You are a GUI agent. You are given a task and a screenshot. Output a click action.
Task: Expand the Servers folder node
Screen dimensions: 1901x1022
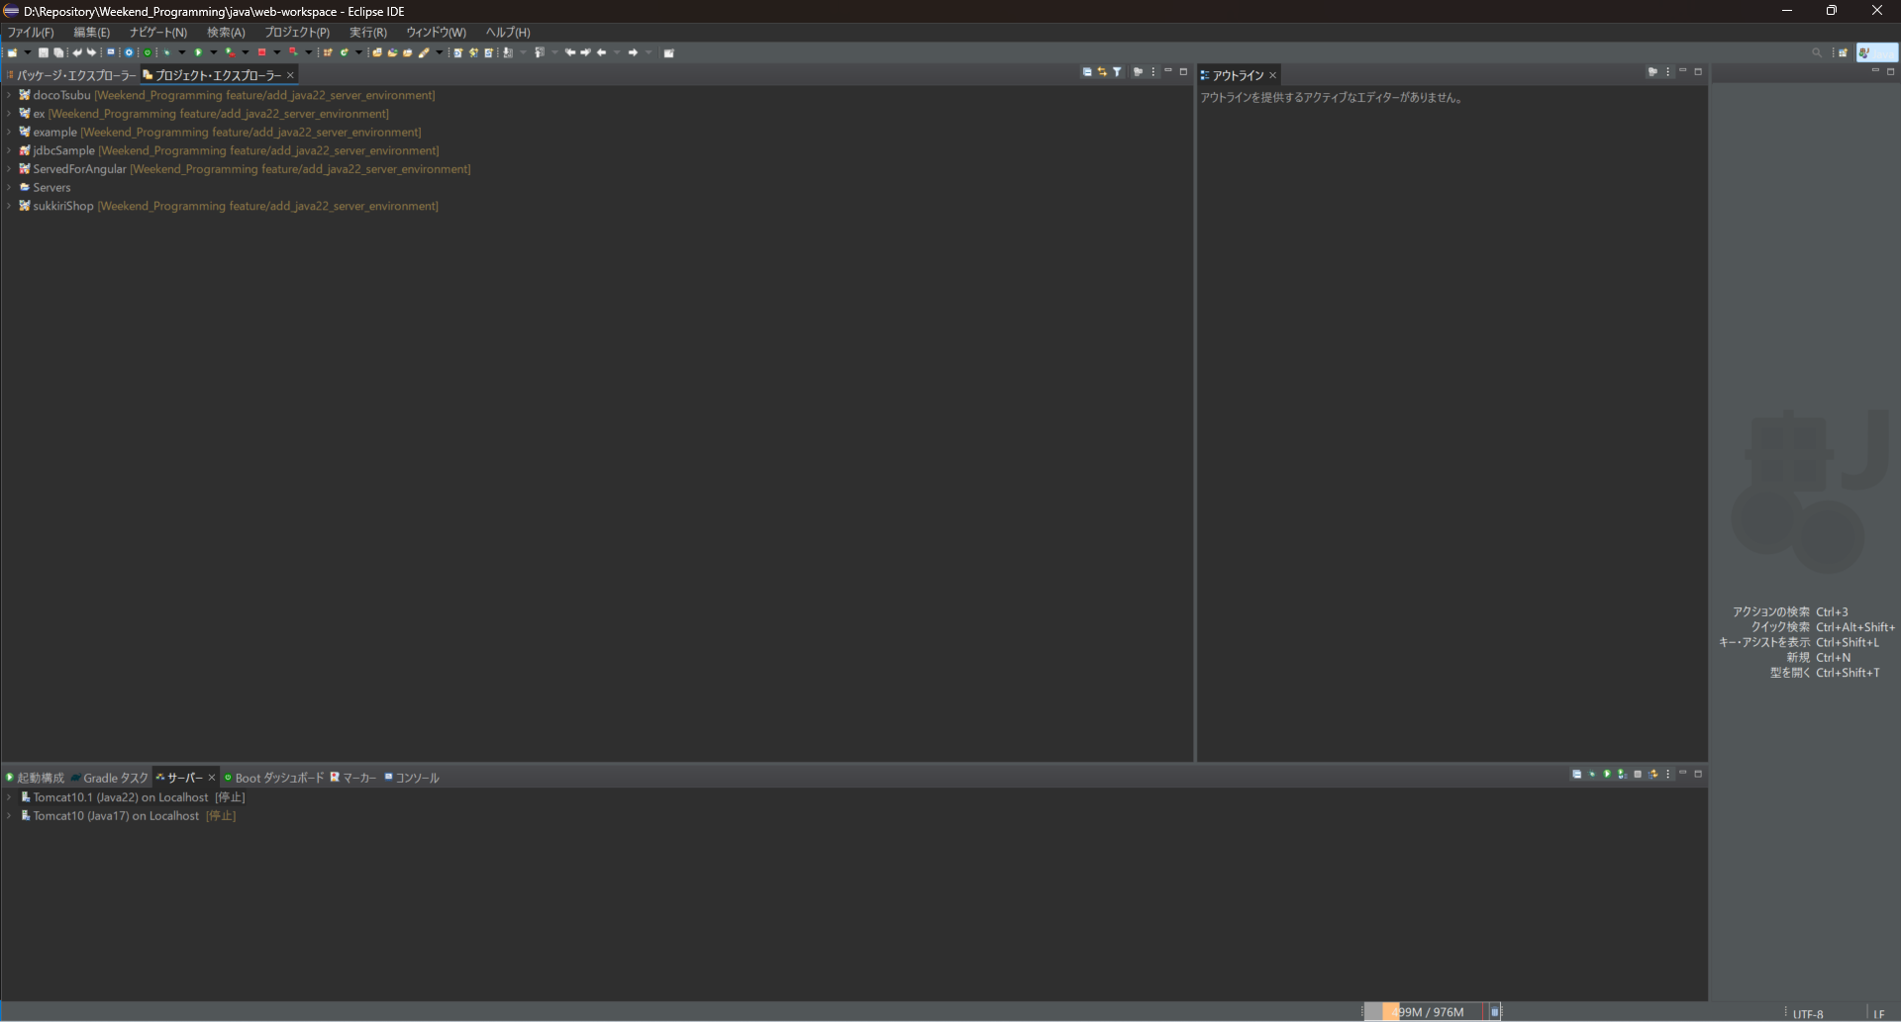pyautogui.click(x=9, y=187)
